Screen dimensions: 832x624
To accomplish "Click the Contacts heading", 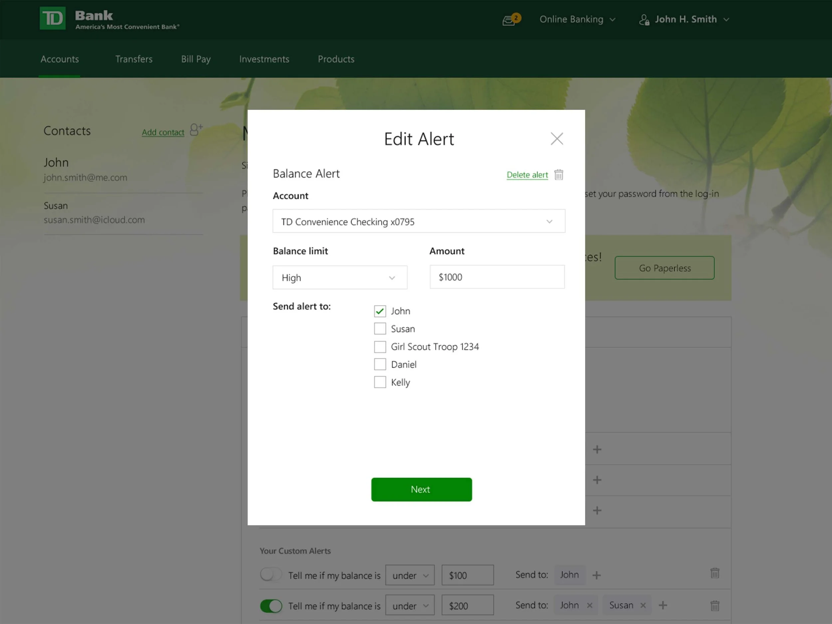I will click(x=67, y=130).
